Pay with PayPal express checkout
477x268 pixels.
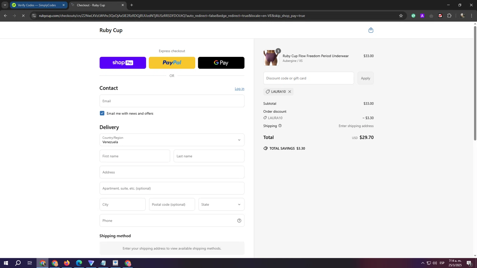point(172,63)
